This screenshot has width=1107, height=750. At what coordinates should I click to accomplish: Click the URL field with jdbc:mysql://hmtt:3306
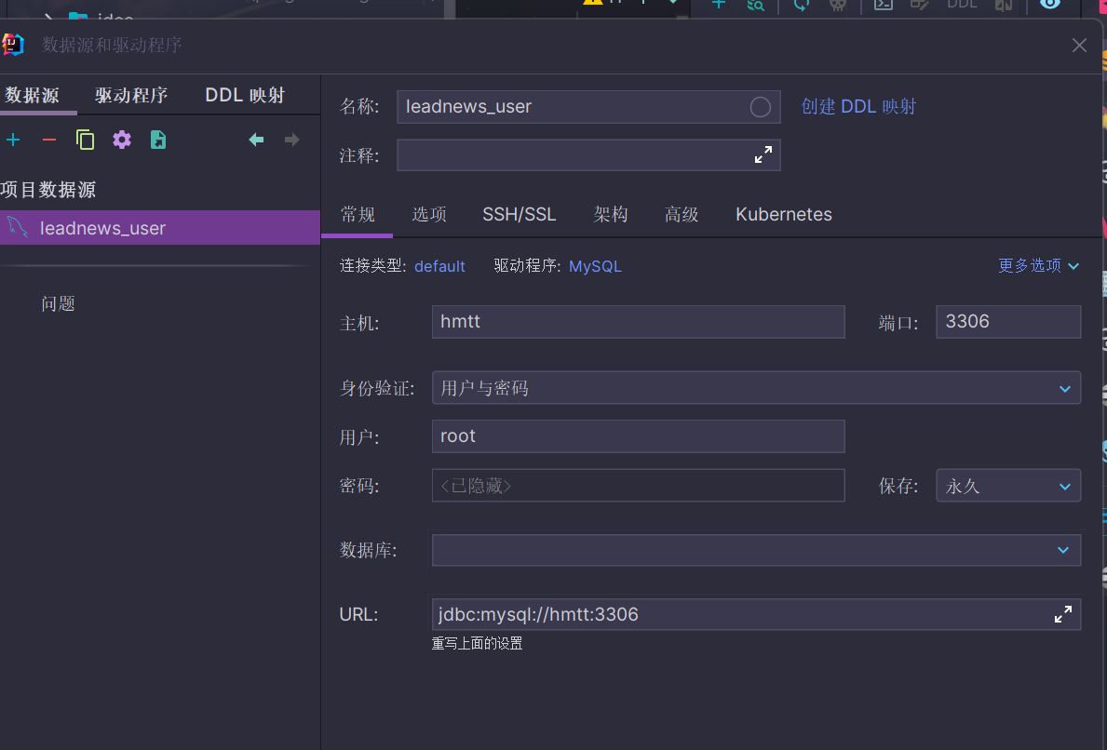756,614
